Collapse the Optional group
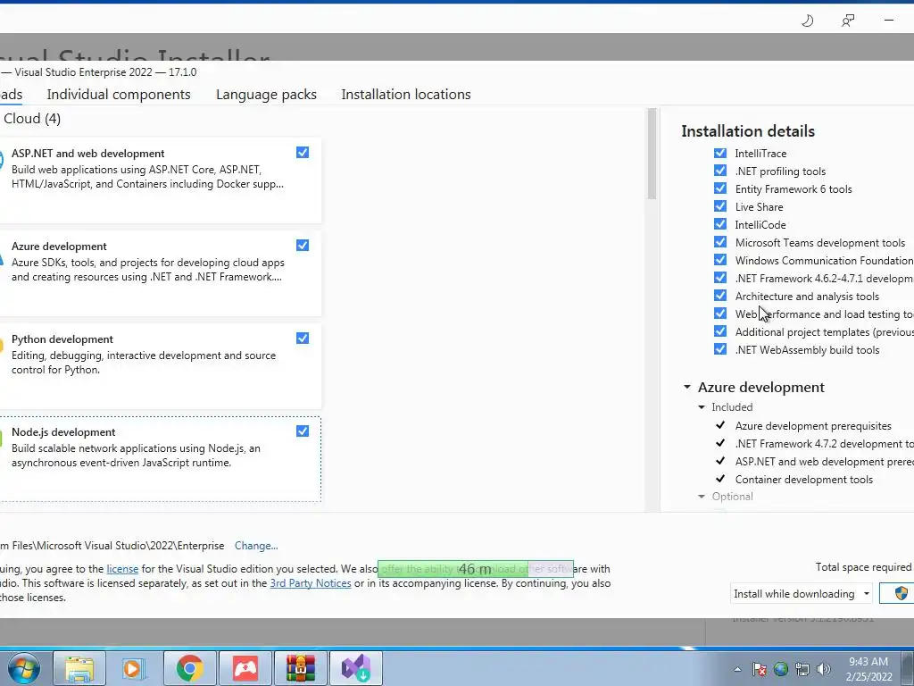 (x=702, y=497)
